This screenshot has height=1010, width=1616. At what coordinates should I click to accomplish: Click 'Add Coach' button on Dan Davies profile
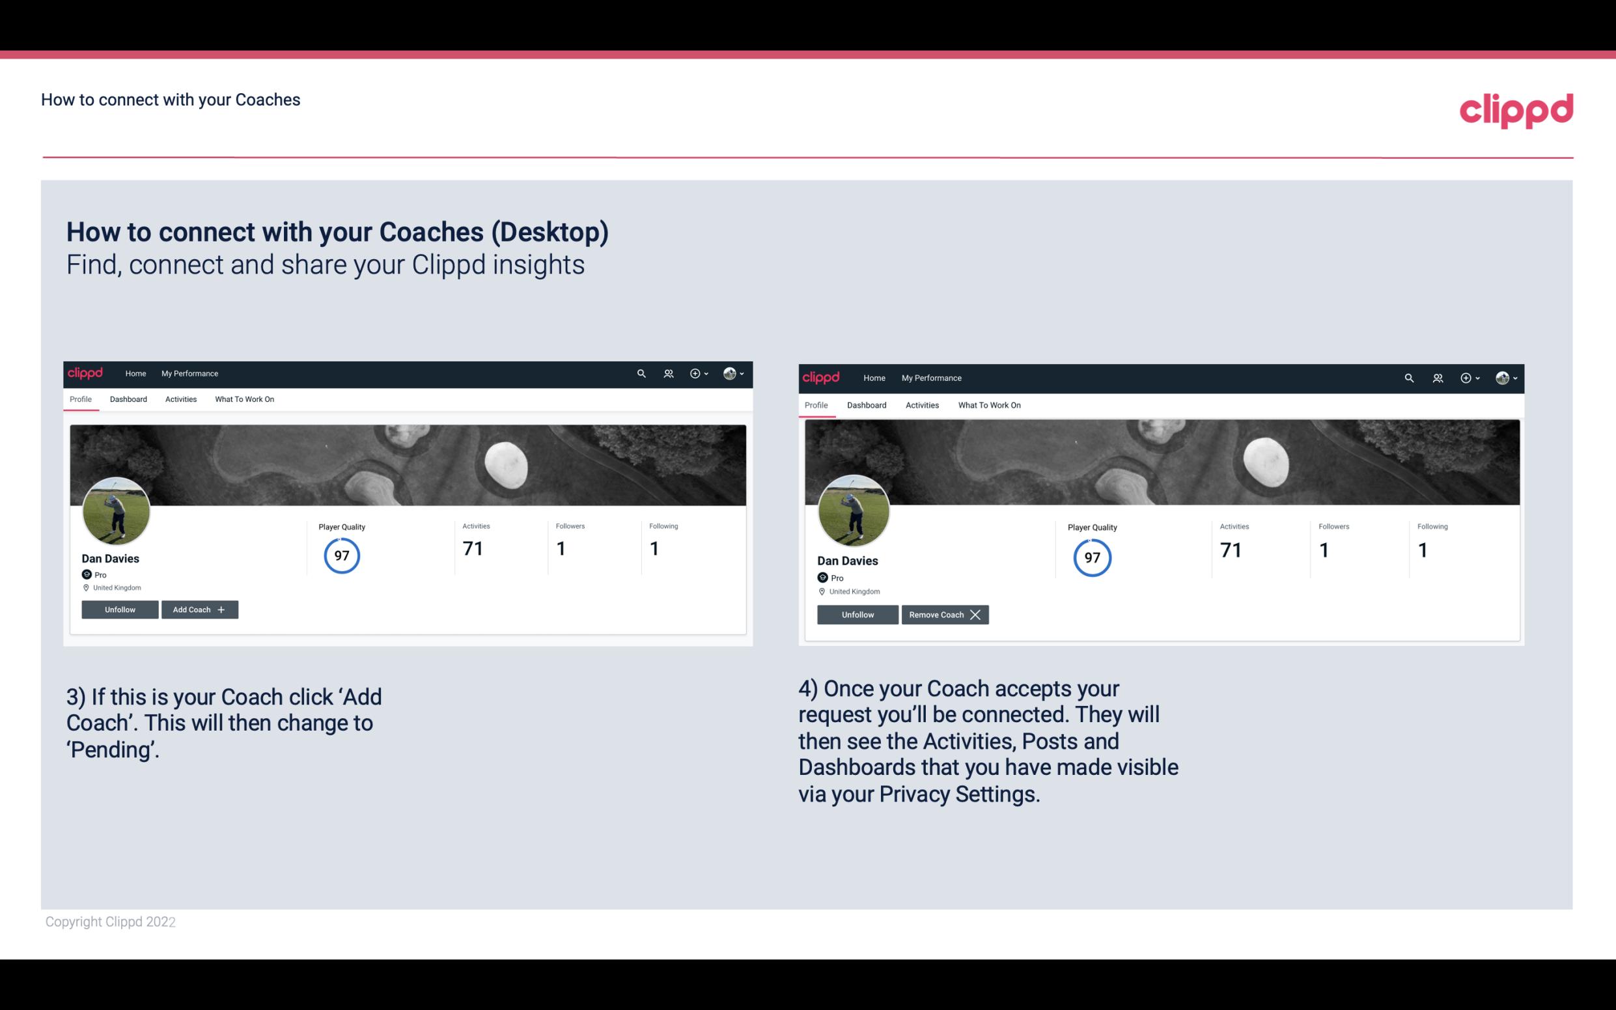pyautogui.click(x=198, y=610)
